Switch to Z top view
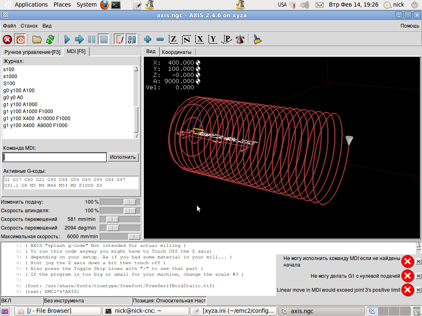The height and width of the screenshot is (316, 422). click(173, 39)
